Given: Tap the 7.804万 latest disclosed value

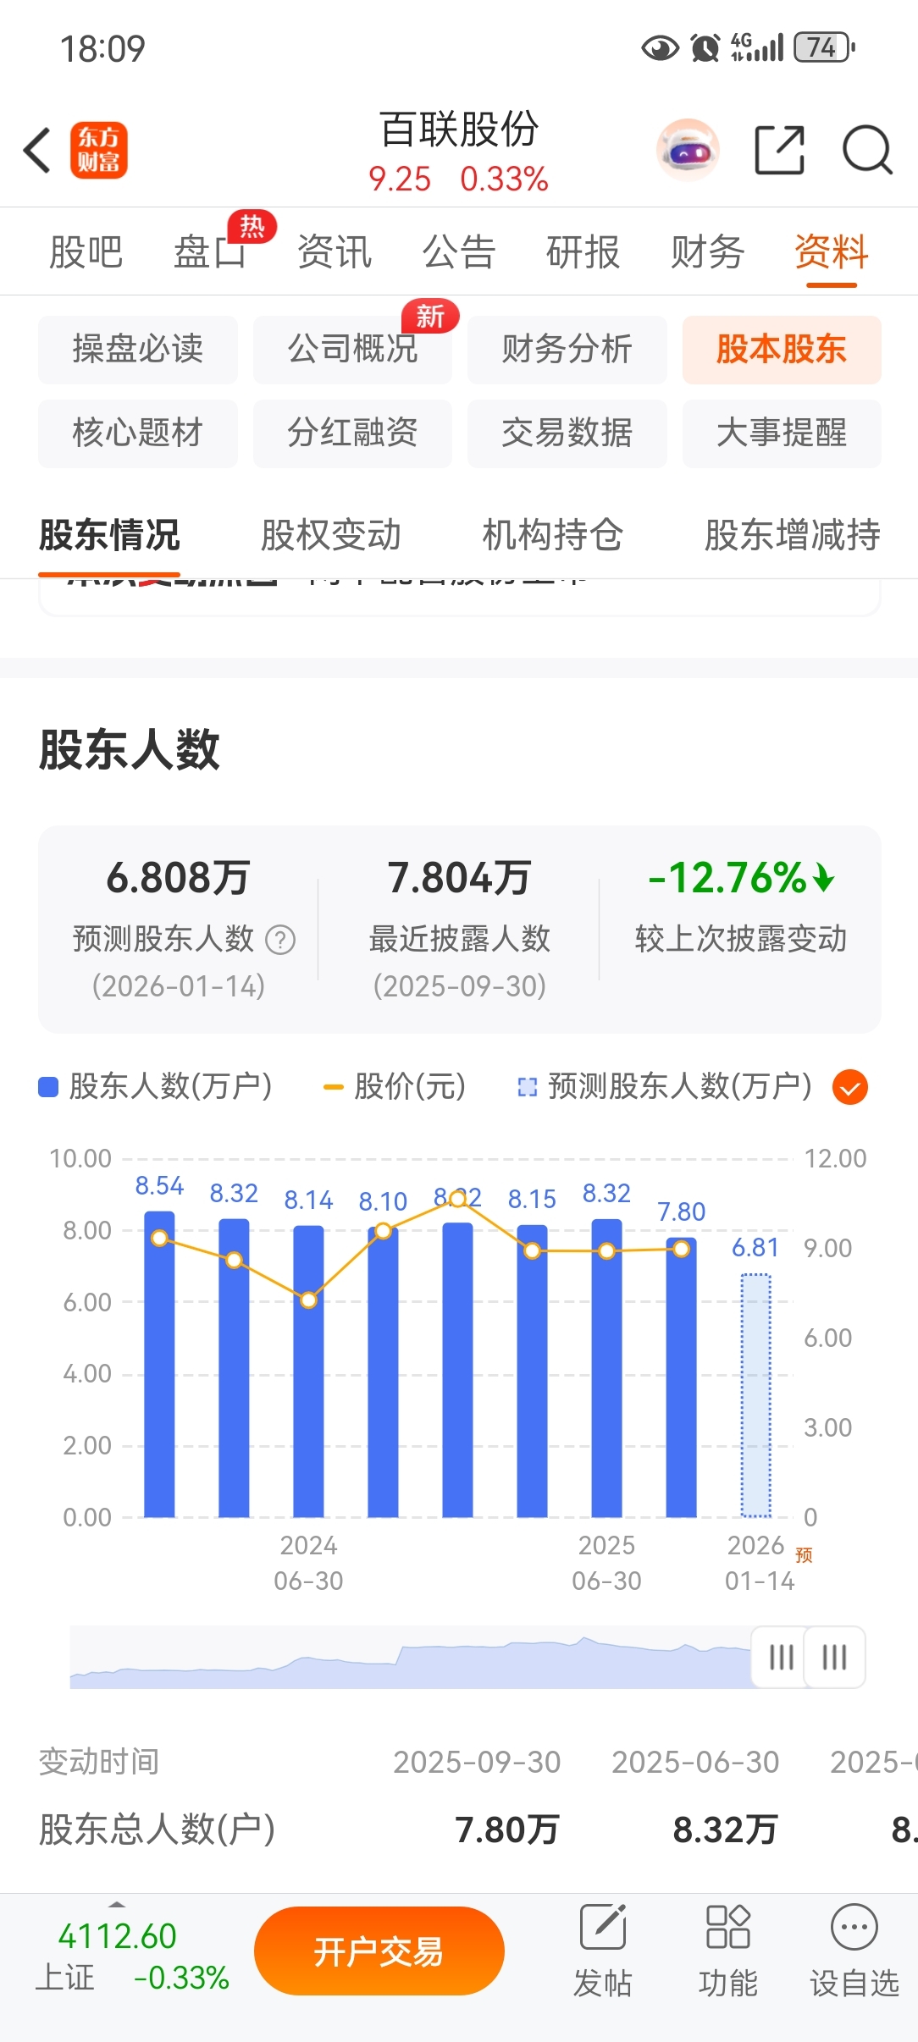Looking at the screenshot, I should pos(459,878).
